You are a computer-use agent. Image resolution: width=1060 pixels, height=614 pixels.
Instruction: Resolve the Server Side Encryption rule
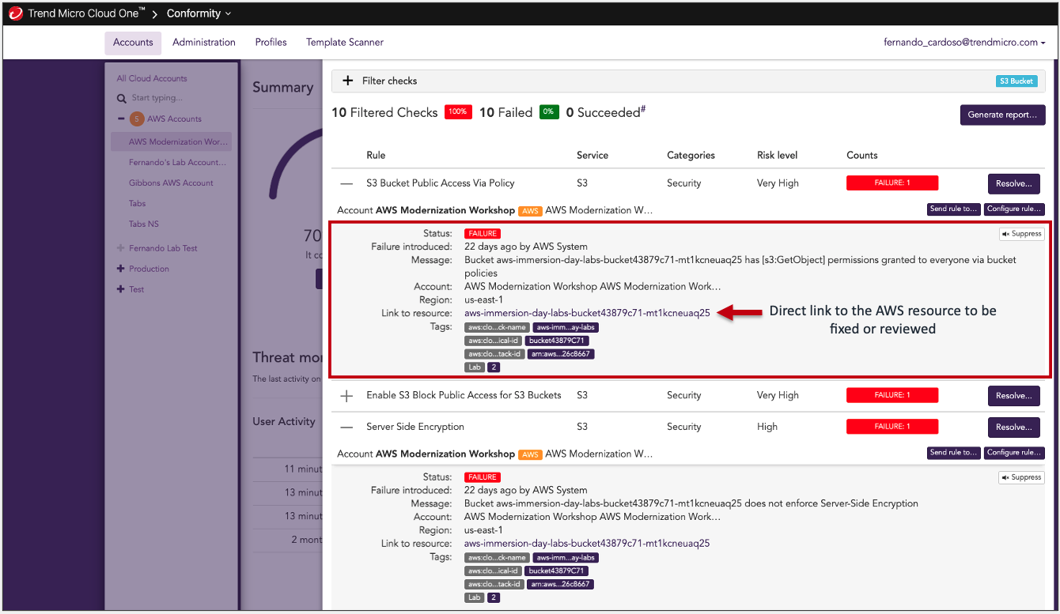point(1013,428)
